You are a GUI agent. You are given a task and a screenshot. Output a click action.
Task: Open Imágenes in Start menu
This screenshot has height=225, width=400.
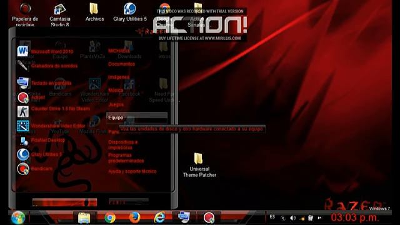click(x=119, y=77)
